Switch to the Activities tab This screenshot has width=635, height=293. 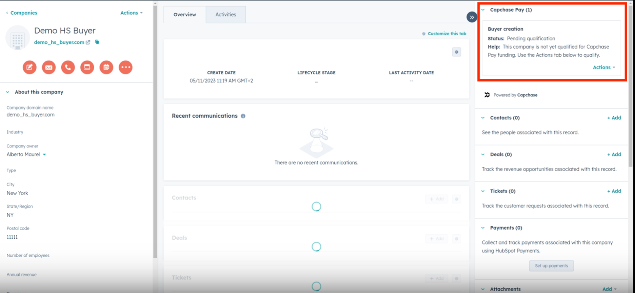click(x=226, y=15)
